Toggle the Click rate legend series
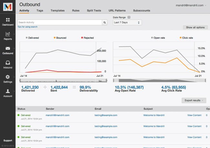This screenshot has height=148, width=210. click(186, 38)
